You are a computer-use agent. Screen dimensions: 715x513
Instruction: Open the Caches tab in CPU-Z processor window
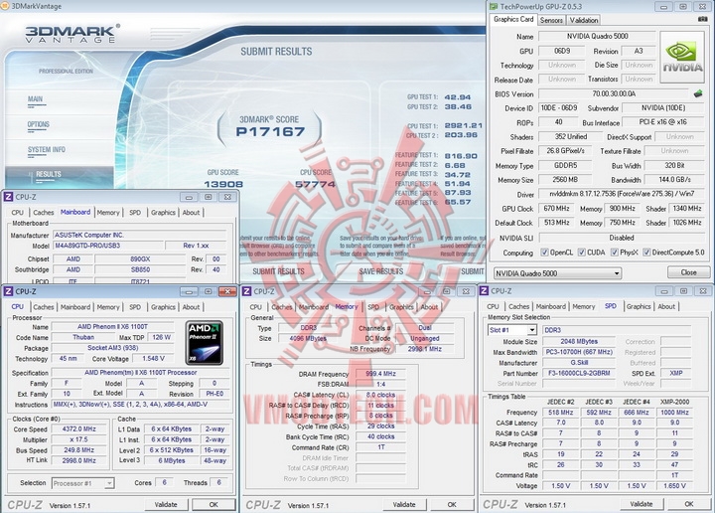coord(44,307)
